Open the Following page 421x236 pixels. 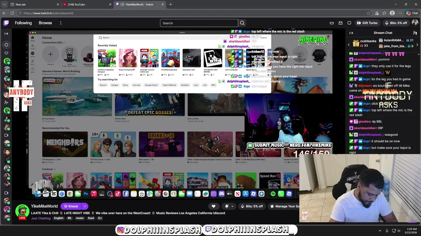point(23,23)
